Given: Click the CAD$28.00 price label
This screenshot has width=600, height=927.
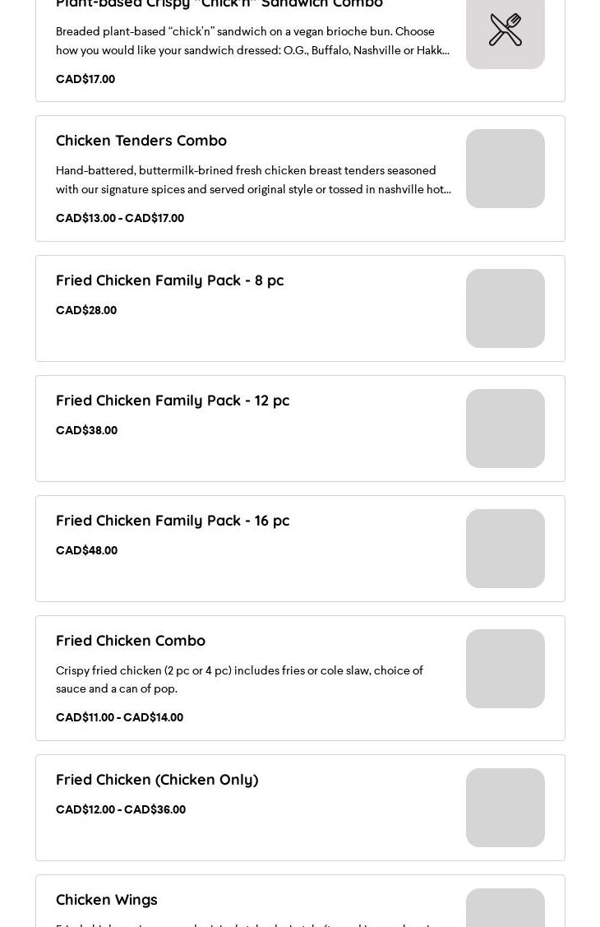Looking at the screenshot, I should point(86,310).
